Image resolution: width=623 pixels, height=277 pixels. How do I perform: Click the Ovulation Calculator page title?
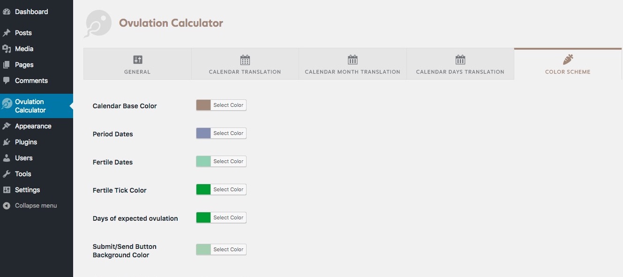coord(171,23)
